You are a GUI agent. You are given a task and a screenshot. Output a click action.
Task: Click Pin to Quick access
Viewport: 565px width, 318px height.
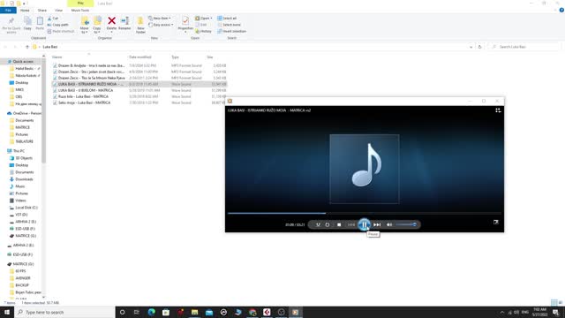tap(11, 26)
